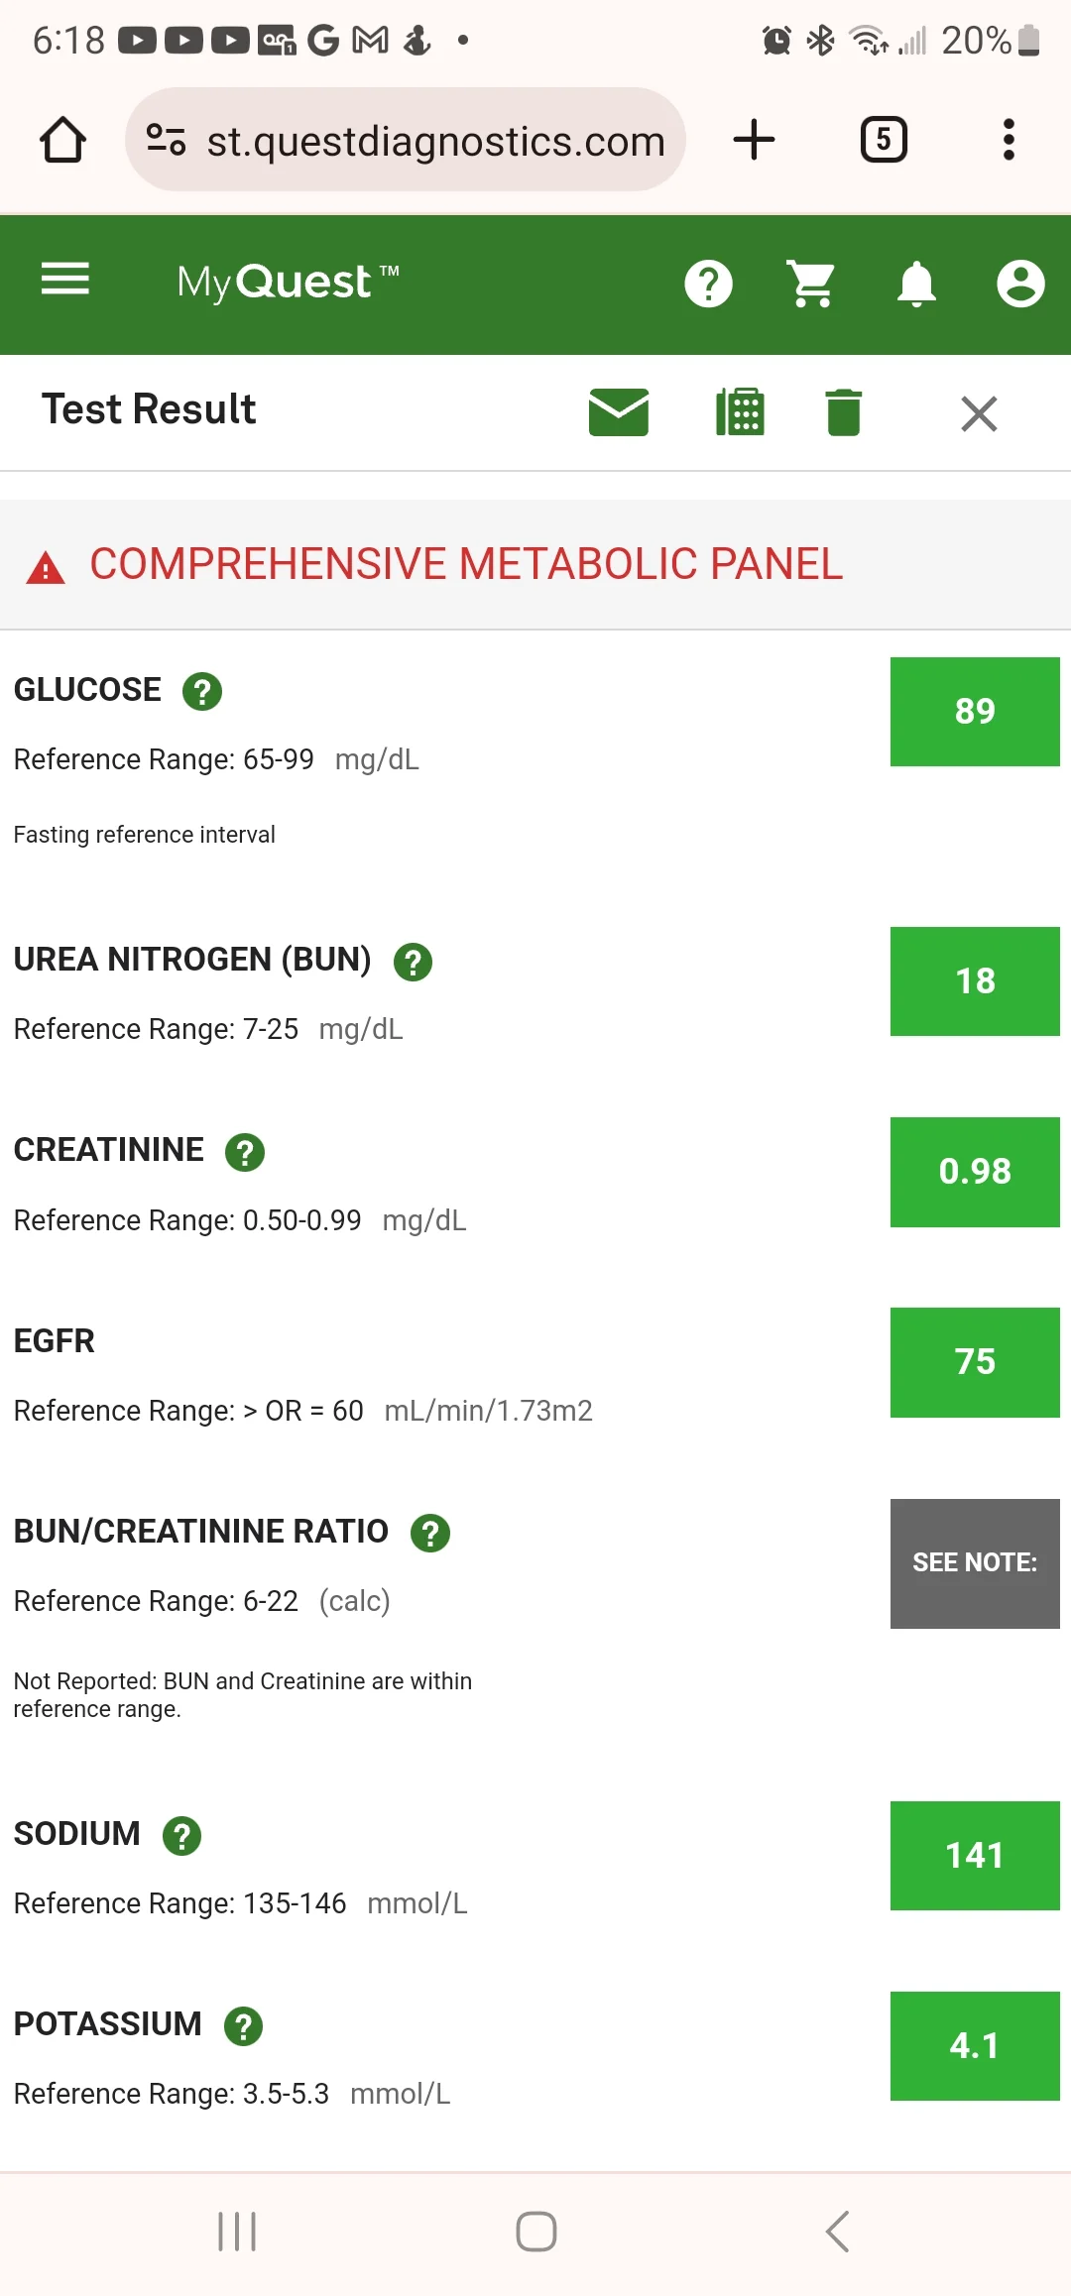Viewport: 1071px width, 2296px height.
Task: Show info about the GLUCOSE test
Action: point(202,691)
